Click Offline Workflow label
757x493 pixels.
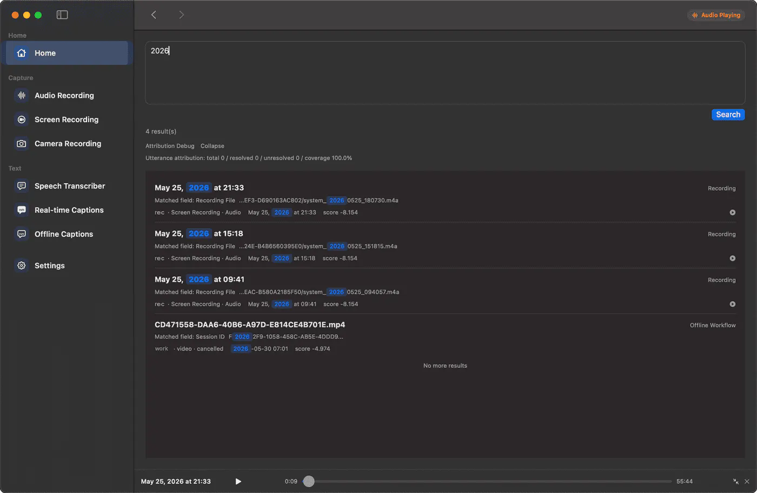(713, 325)
